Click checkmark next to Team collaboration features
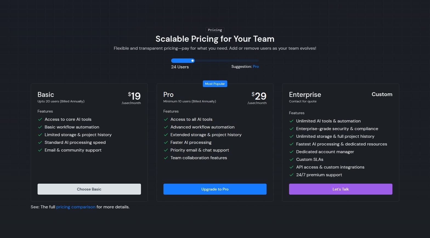 tap(166, 158)
